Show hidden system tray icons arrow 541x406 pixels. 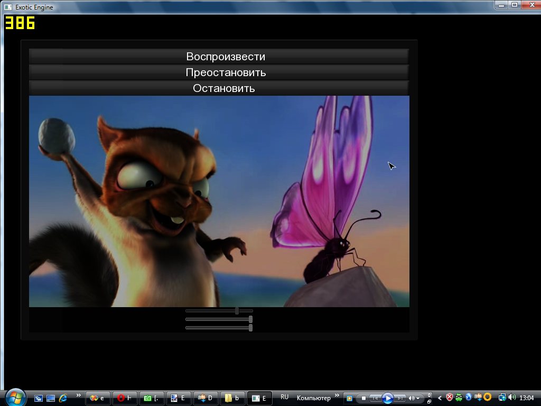[x=440, y=398]
